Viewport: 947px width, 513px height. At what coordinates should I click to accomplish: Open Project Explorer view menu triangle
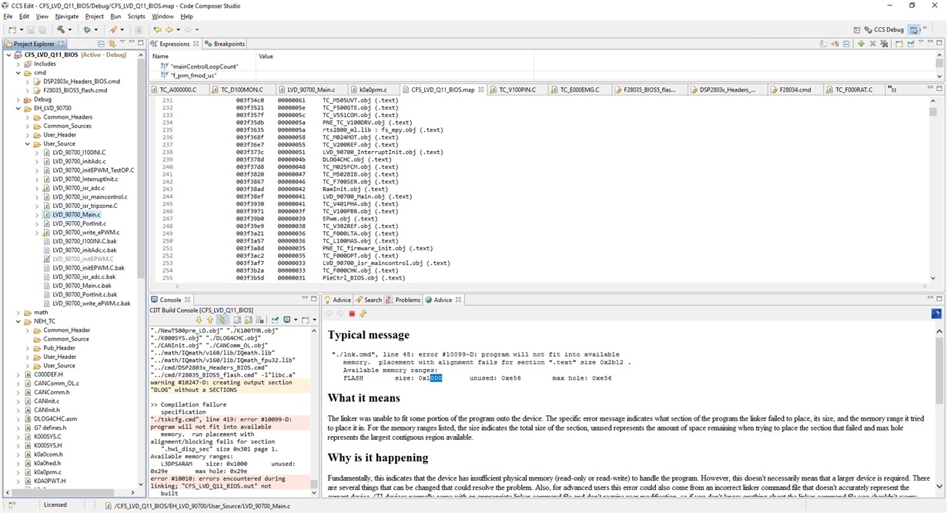tap(122, 42)
